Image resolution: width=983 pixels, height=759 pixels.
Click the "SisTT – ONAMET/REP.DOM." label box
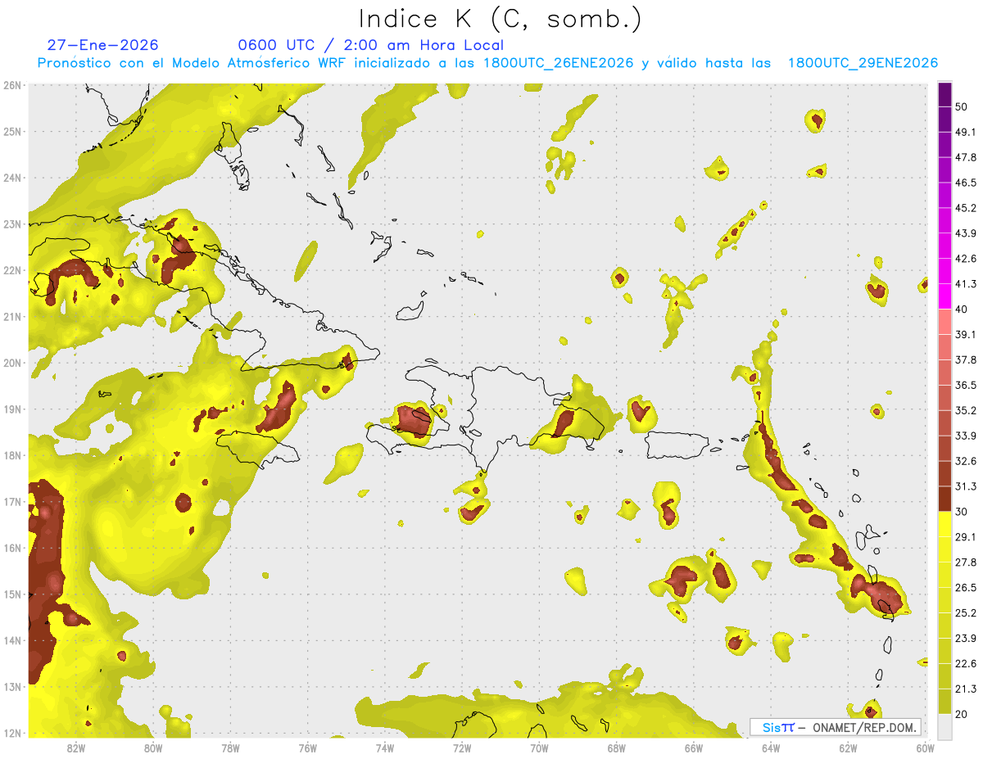835,727
